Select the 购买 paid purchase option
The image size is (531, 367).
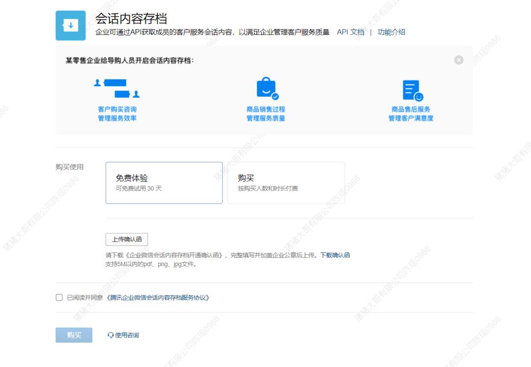click(286, 183)
